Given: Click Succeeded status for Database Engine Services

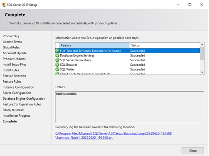Looking at the screenshot, I should pyautogui.click(x=138, y=55).
